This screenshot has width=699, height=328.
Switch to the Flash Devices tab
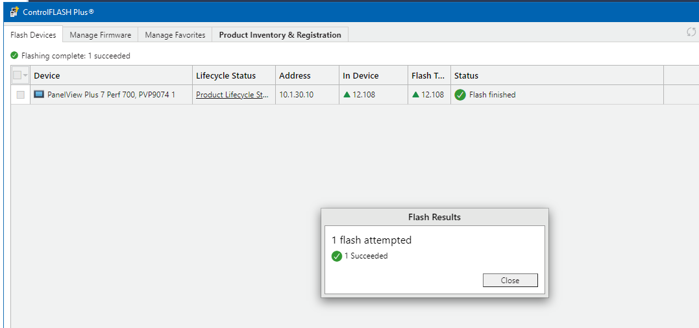(x=34, y=35)
